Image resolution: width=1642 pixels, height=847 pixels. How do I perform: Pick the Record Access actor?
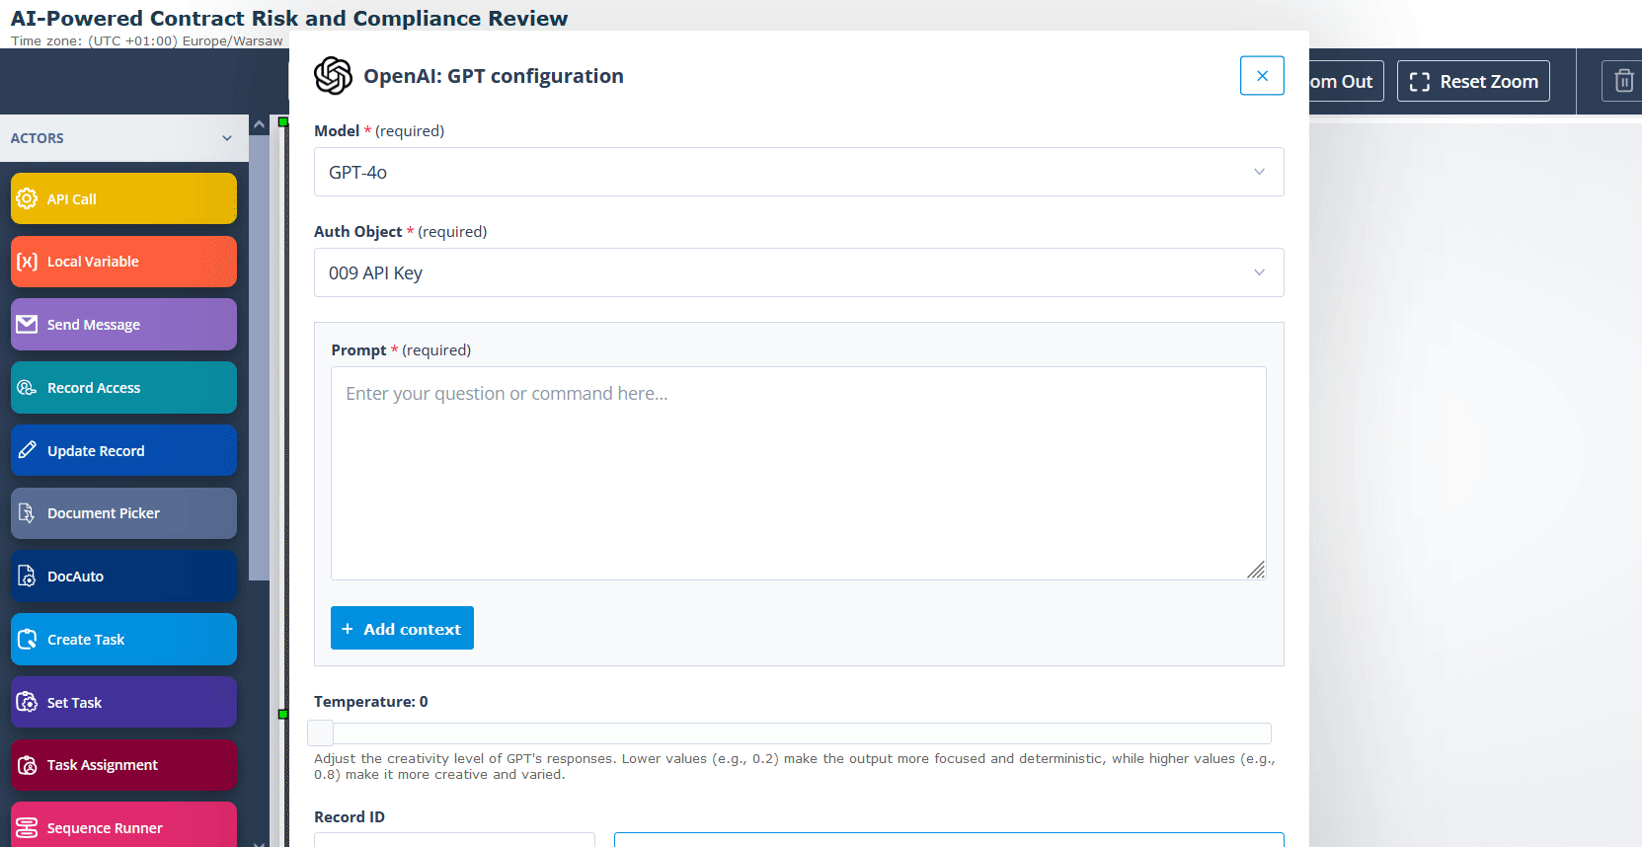123,388
